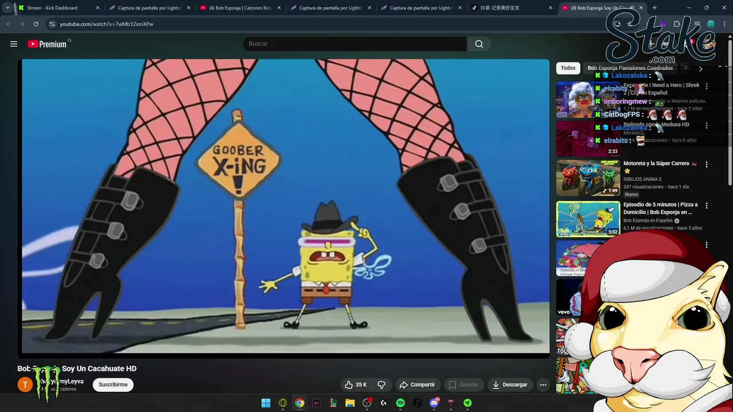Open the Pizza a Domicilio video thumbnail
The image size is (733, 412).
click(x=588, y=219)
